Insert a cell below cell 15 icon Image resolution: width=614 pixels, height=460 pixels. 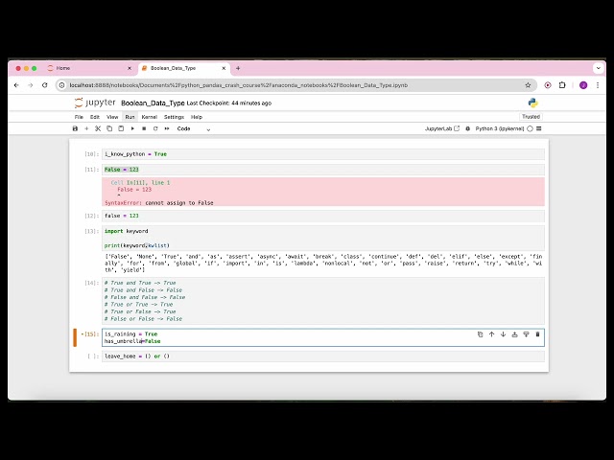coord(527,334)
